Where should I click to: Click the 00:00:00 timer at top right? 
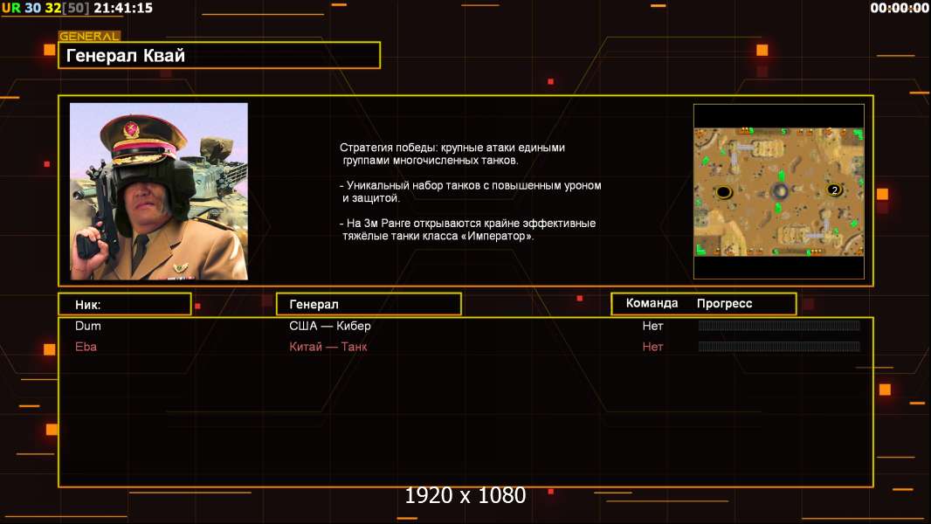tap(899, 8)
